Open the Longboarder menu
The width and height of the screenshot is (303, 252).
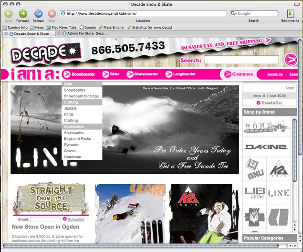(x=180, y=74)
